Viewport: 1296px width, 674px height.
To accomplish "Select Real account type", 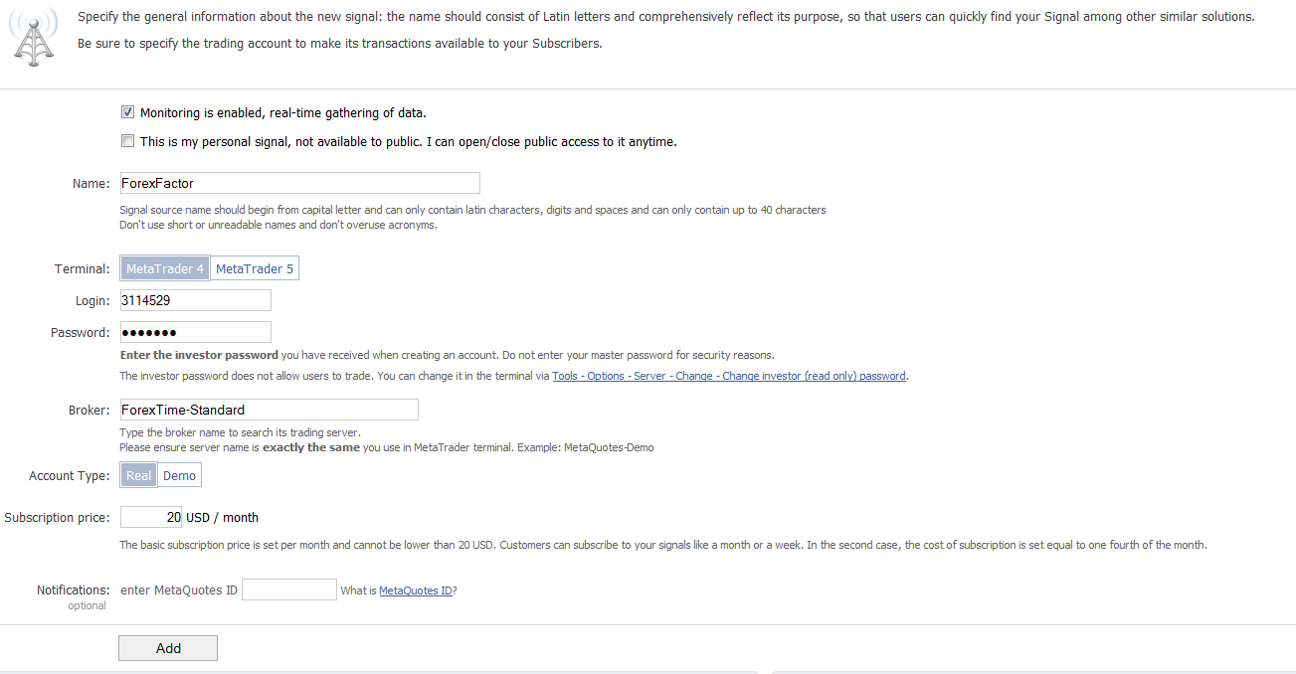I will pos(138,475).
